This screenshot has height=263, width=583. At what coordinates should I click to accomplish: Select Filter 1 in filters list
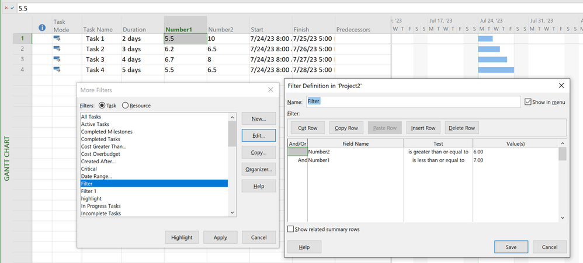coord(154,191)
